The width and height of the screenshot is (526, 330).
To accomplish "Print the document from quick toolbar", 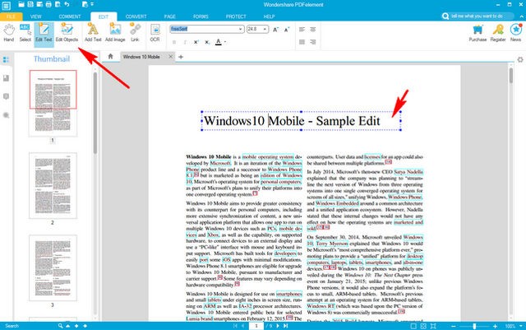I will coord(48,4).
